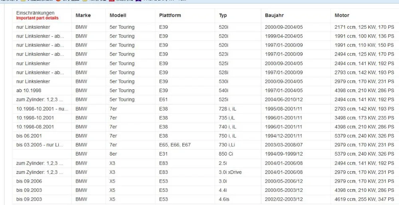Click the bis 09.2006 restriction cell
Viewport: 399px width, 205px height.
point(29,181)
